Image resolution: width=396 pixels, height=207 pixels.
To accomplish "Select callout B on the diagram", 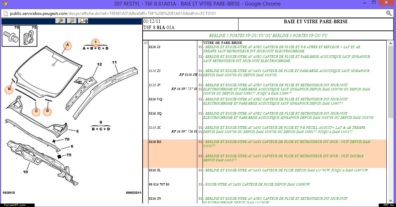I will (10, 90).
